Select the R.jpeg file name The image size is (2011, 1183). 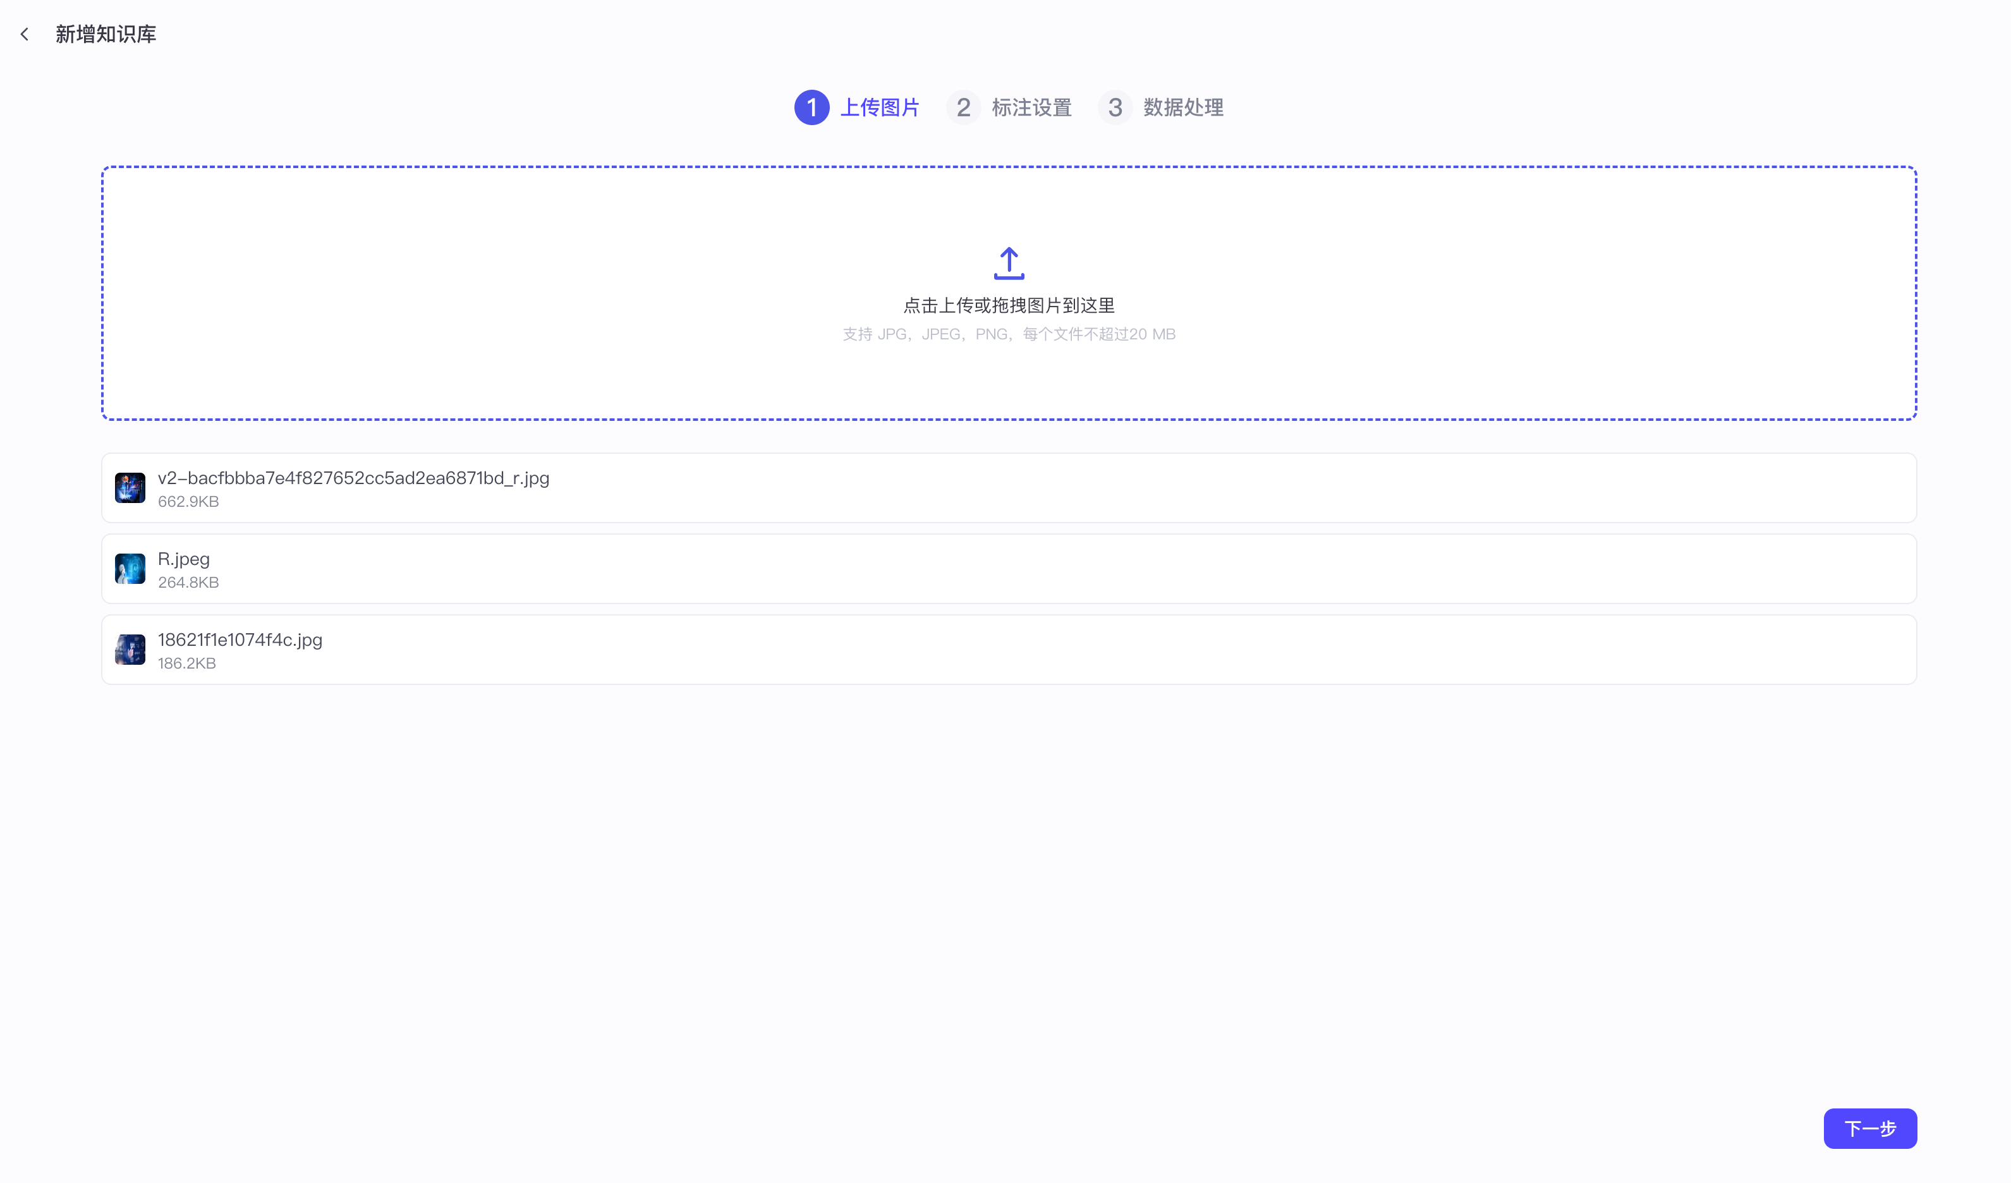(183, 559)
